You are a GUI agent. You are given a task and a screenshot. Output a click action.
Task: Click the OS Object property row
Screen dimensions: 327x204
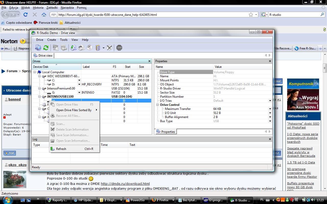213,84
